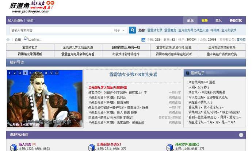Open the 快捷导航 quick navigation menu
The image size is (252, 151).
point(236,20)
